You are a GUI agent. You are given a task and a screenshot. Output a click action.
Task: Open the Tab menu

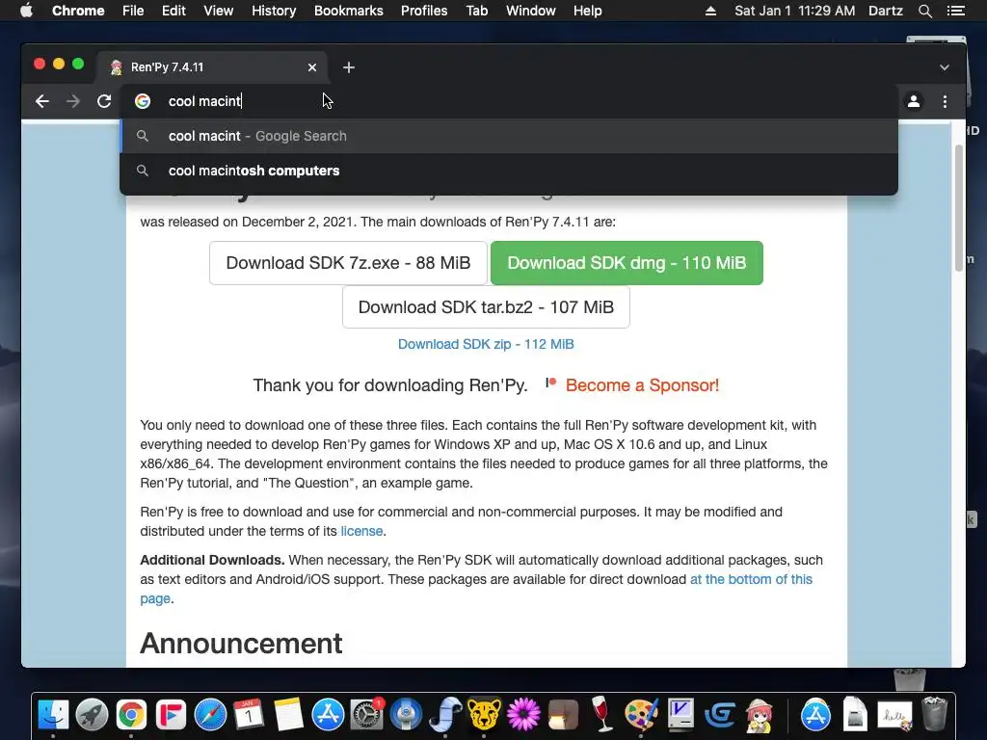click(477, 11)
